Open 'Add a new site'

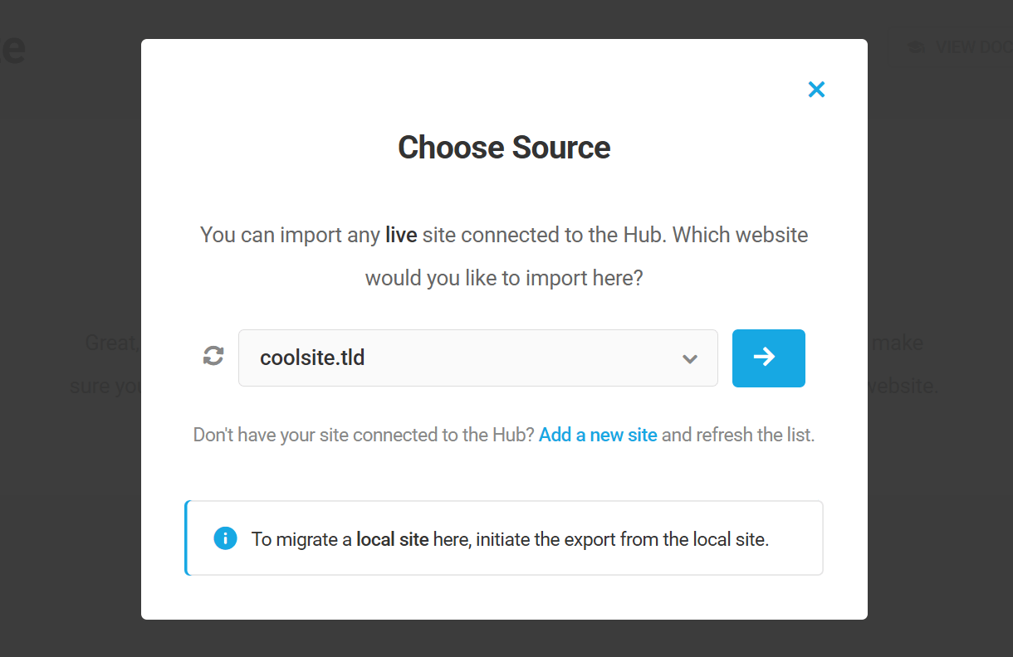[598, 435]
